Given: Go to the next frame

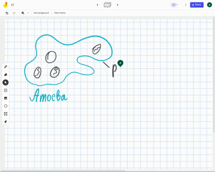Looking at the screenshot, I should [117, 5].
